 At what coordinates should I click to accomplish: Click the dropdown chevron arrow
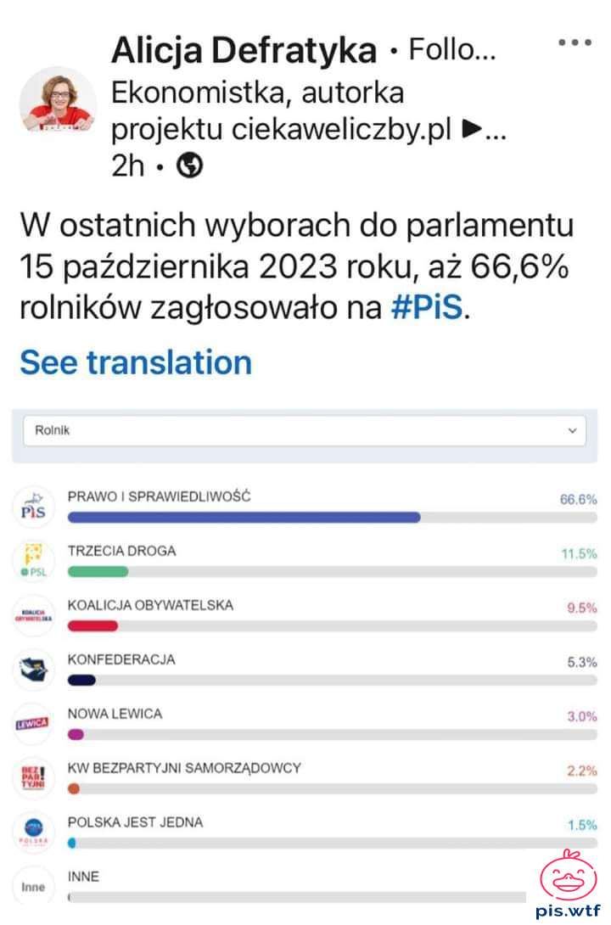pos(571,431)
